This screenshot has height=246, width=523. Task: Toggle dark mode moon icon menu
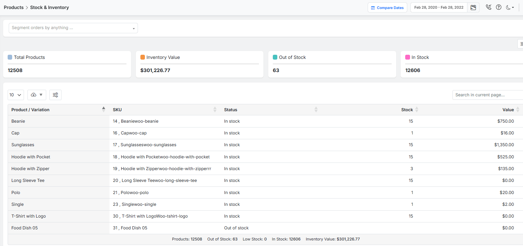(510, 7)
